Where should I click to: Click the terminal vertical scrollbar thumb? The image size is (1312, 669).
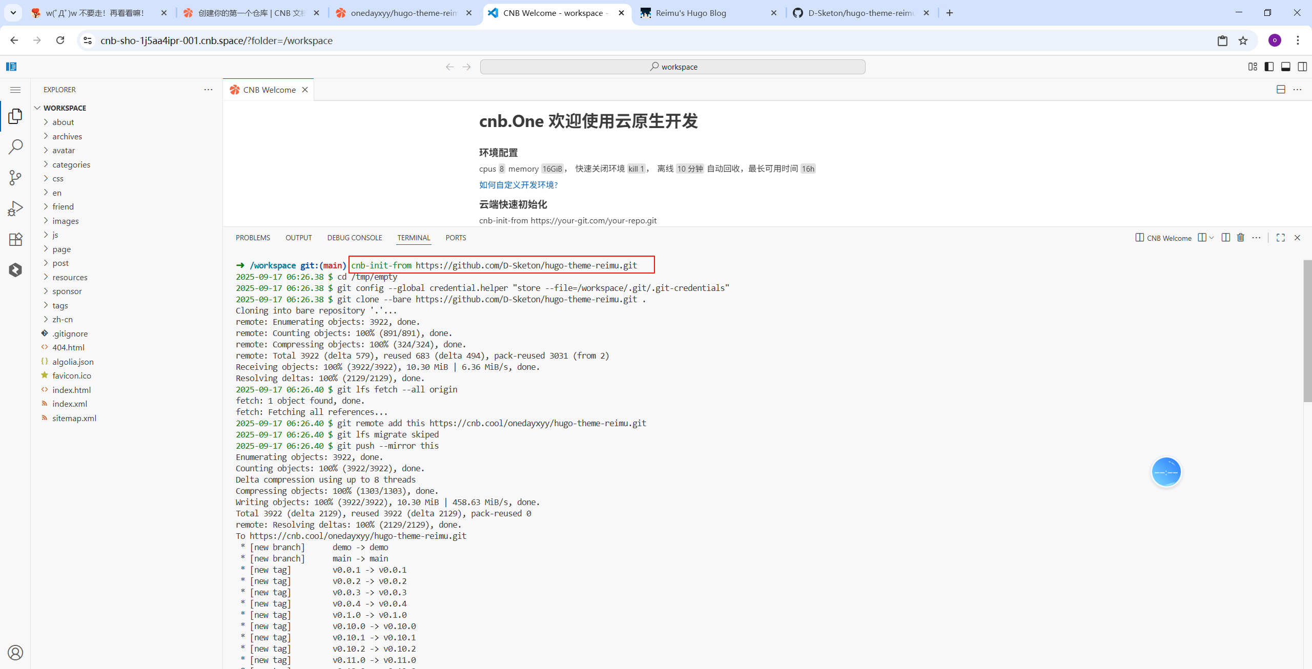click(1307, 330)
